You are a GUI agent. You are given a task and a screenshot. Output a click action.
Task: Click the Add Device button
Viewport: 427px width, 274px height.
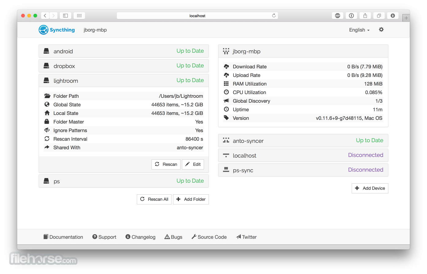[x=370, y=188]
